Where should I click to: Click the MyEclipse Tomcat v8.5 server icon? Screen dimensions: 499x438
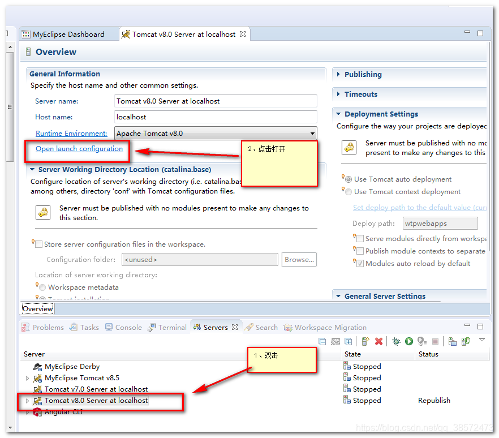37,378
